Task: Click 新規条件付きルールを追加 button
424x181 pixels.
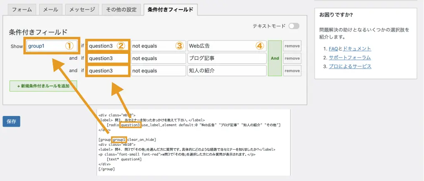Action: point(43,86)
